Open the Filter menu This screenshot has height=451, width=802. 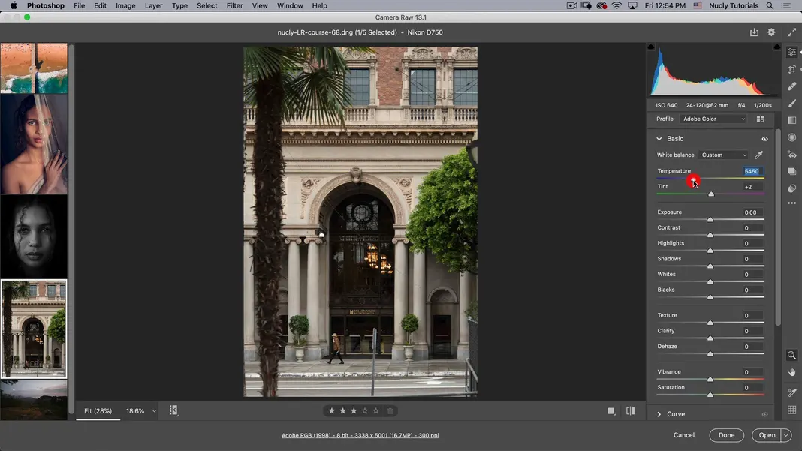[x=234, y=5]
